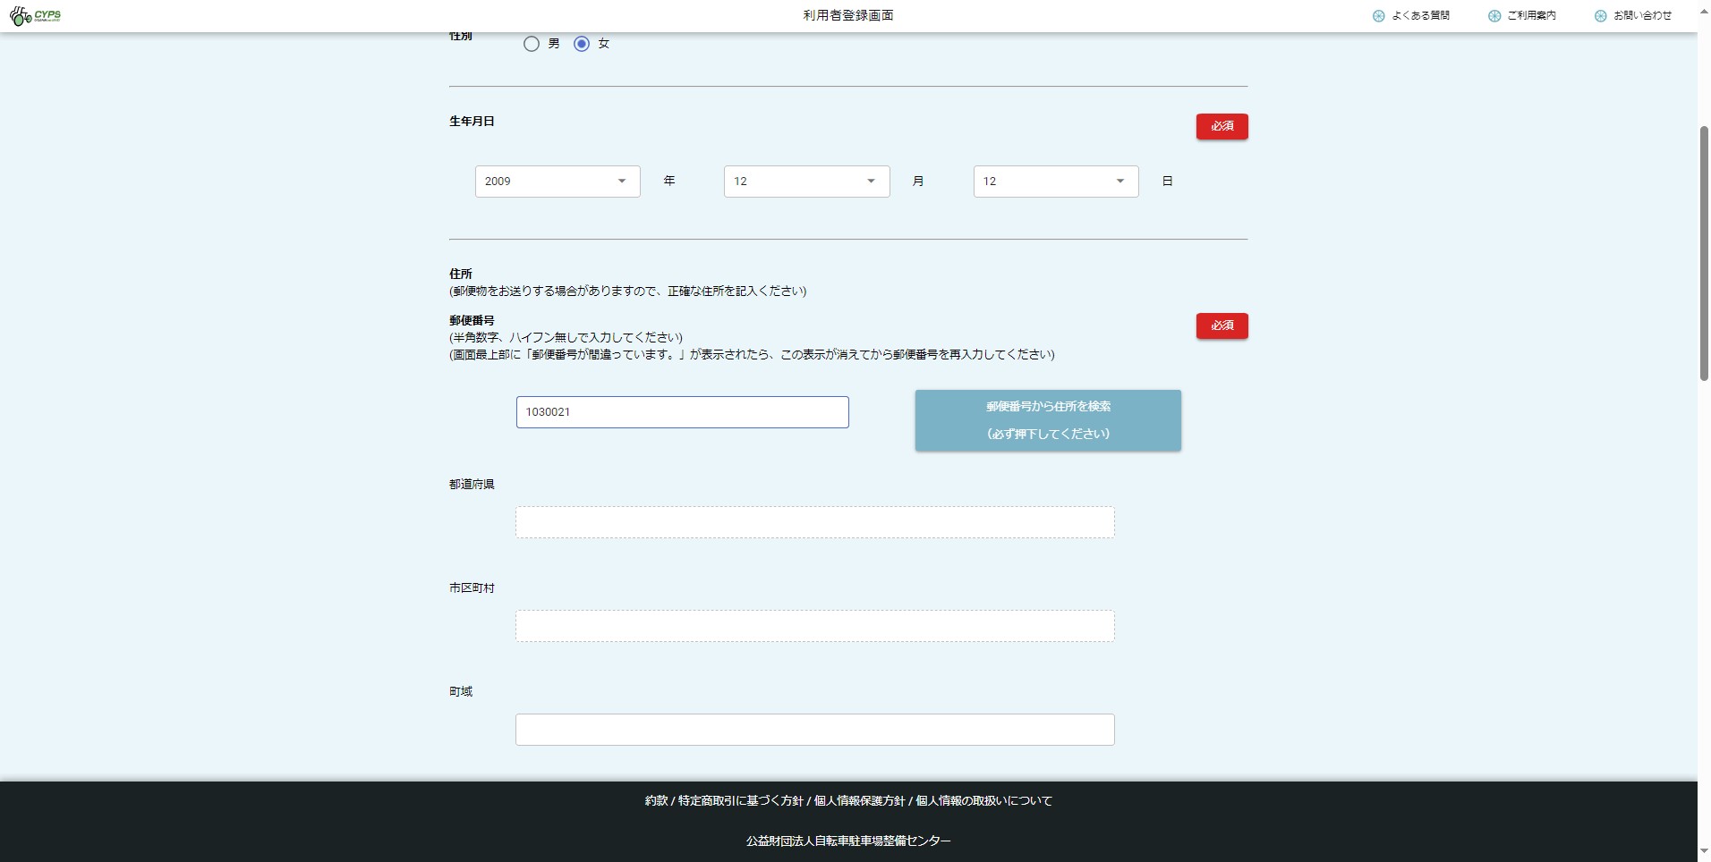Click the postal code field containing 1030021
1711x862 pixels.
682,412
